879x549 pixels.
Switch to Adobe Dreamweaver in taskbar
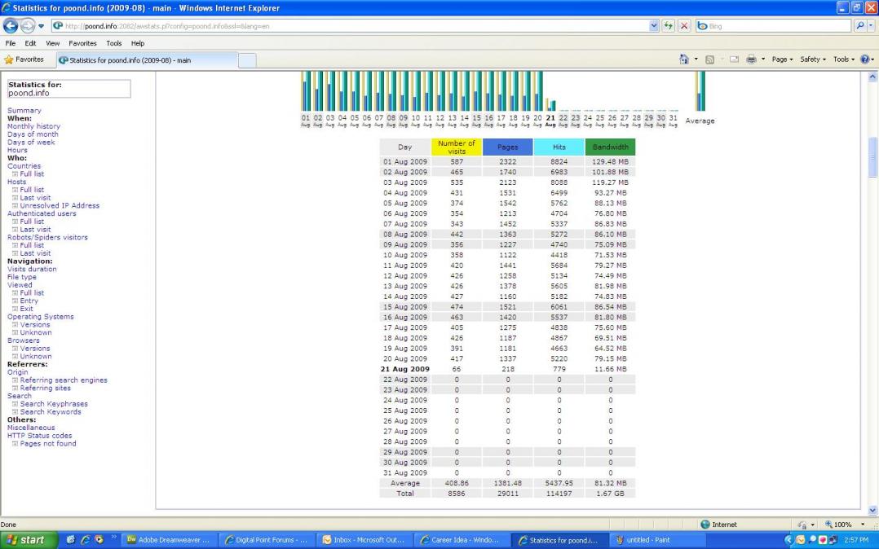pos(168,540)
